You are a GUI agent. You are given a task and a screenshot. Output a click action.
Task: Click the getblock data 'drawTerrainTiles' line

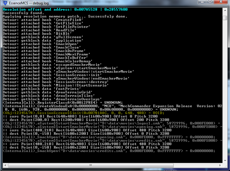pos(49,96)
